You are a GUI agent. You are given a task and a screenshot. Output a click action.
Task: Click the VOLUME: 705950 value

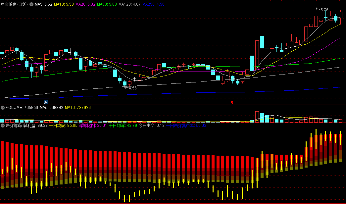click(22, 108)
